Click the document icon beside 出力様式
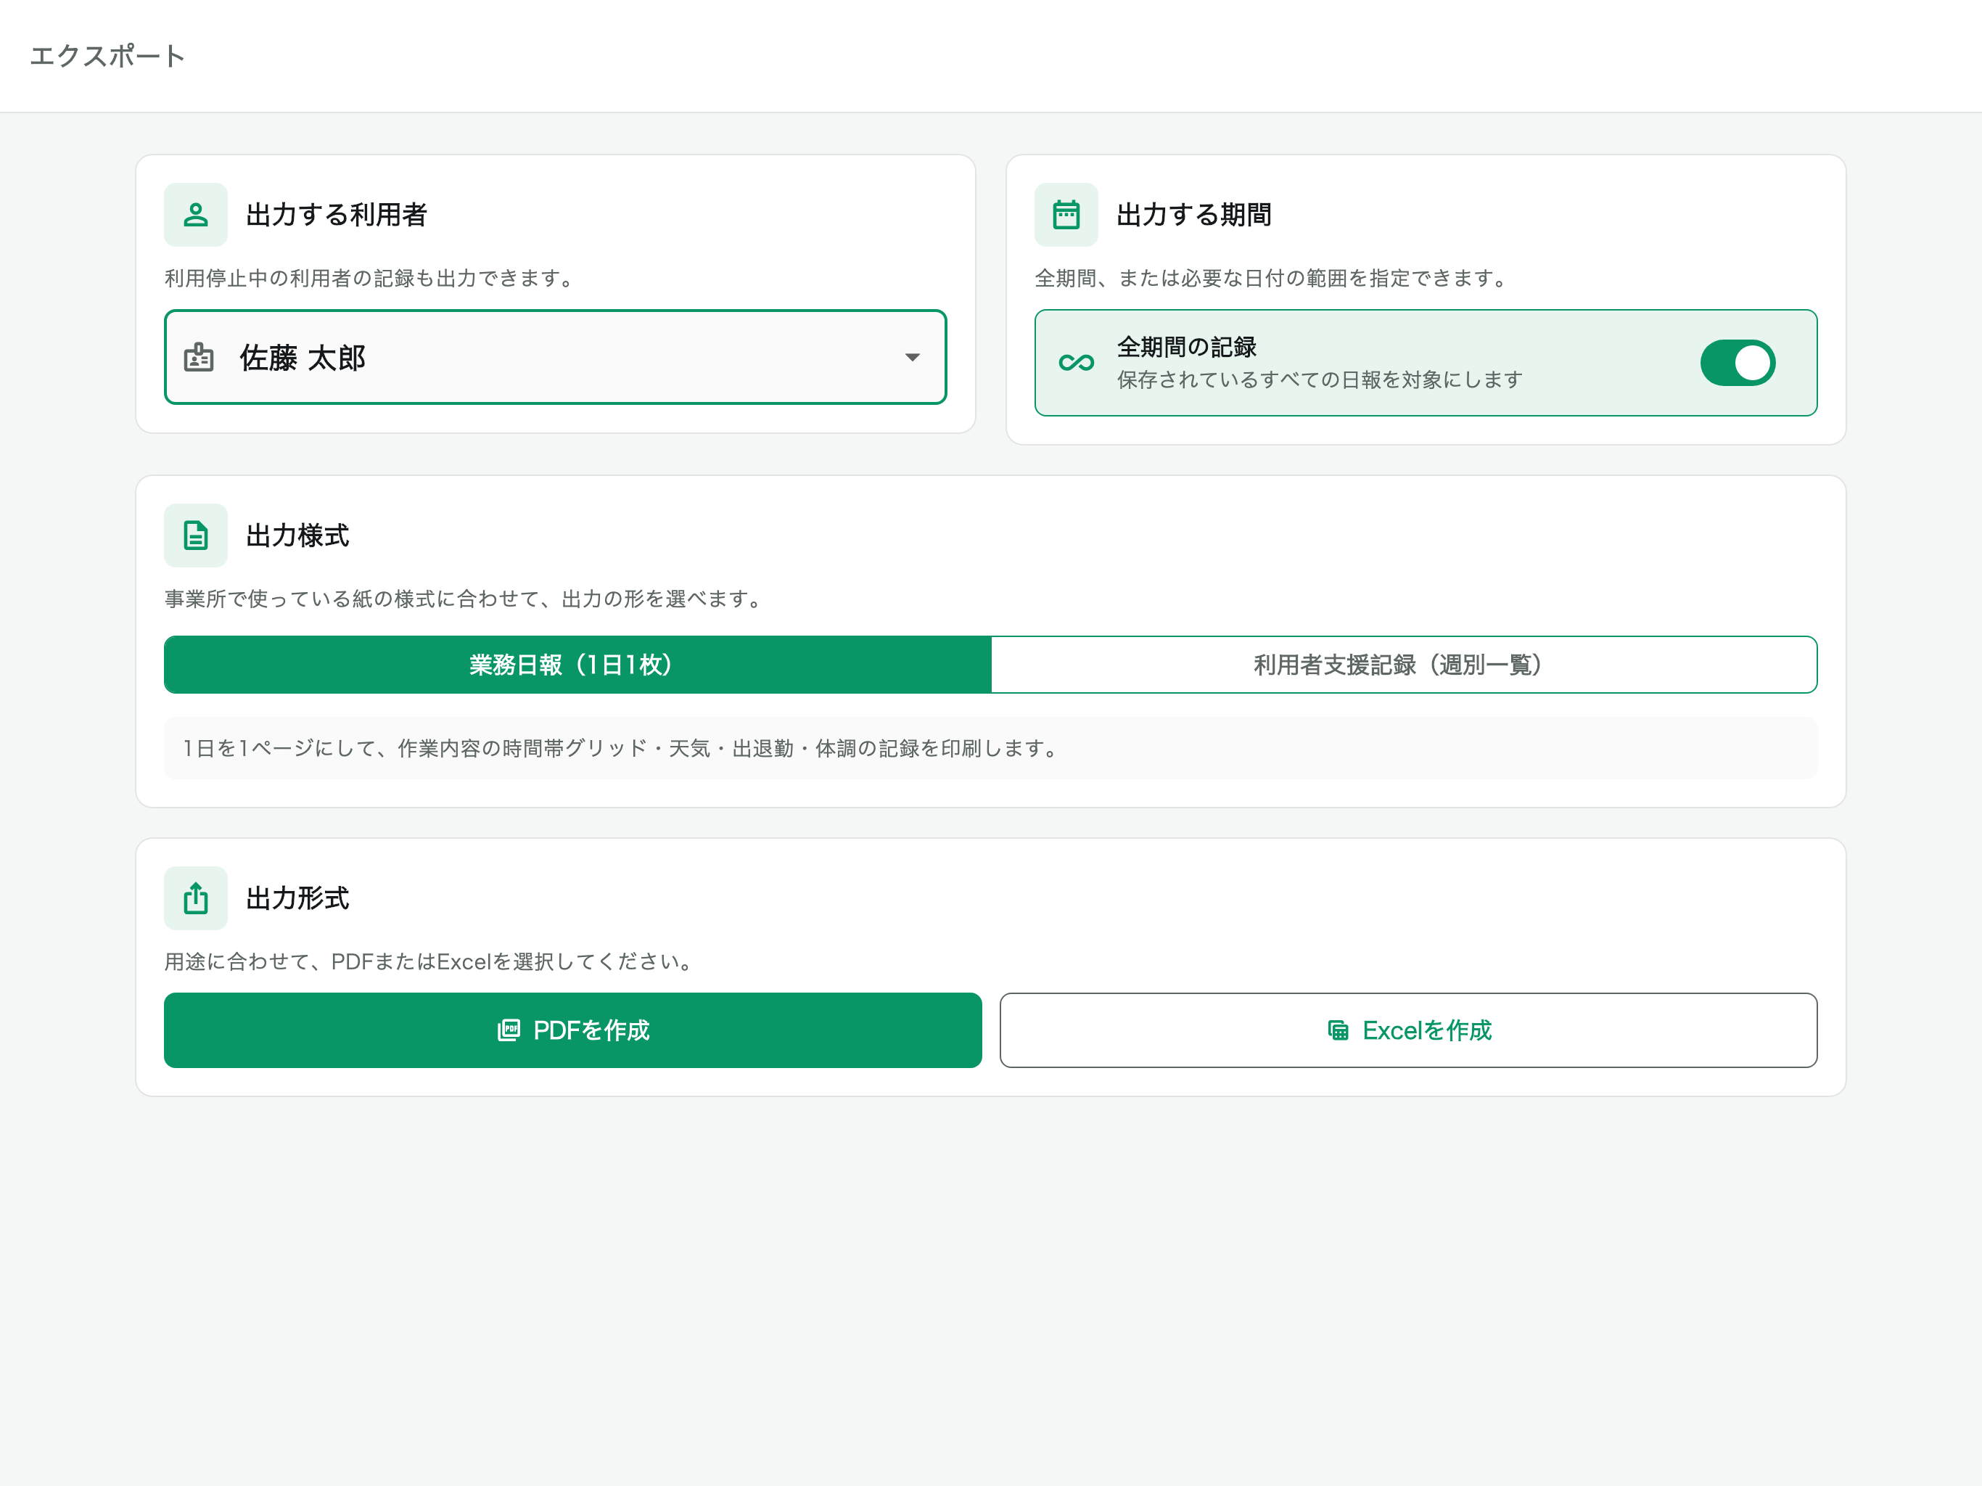 tap(195, 536)
